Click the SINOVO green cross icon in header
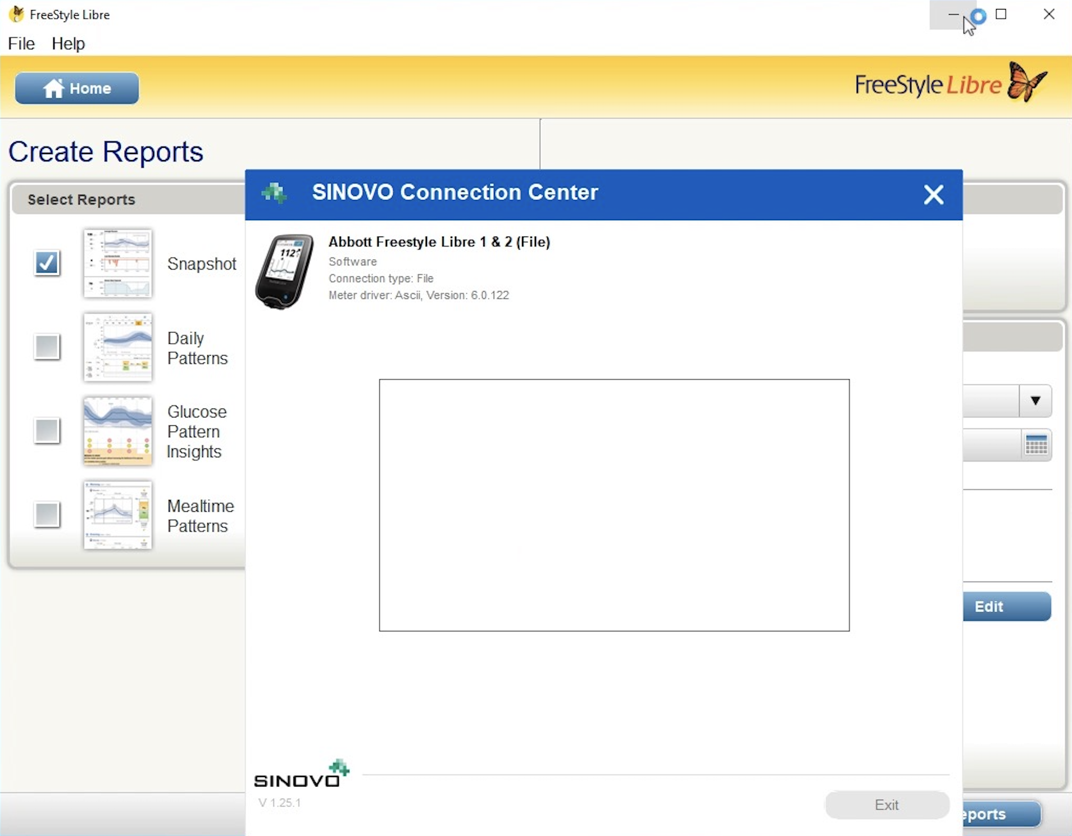Image resolution: width=1072 pixels, height=836 pixels. 274,193
